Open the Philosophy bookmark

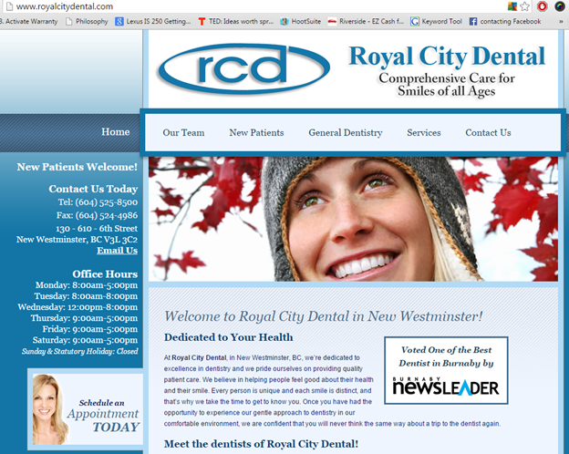pyautogui.click(x=87, y=21)
